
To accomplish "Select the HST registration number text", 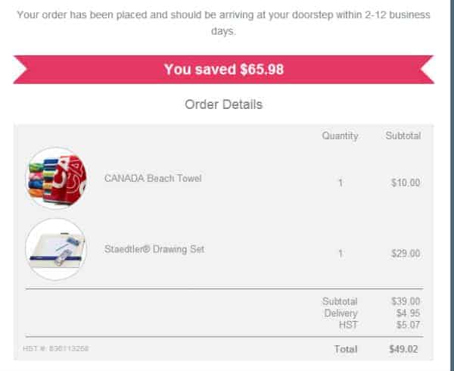I will point(55,348).
